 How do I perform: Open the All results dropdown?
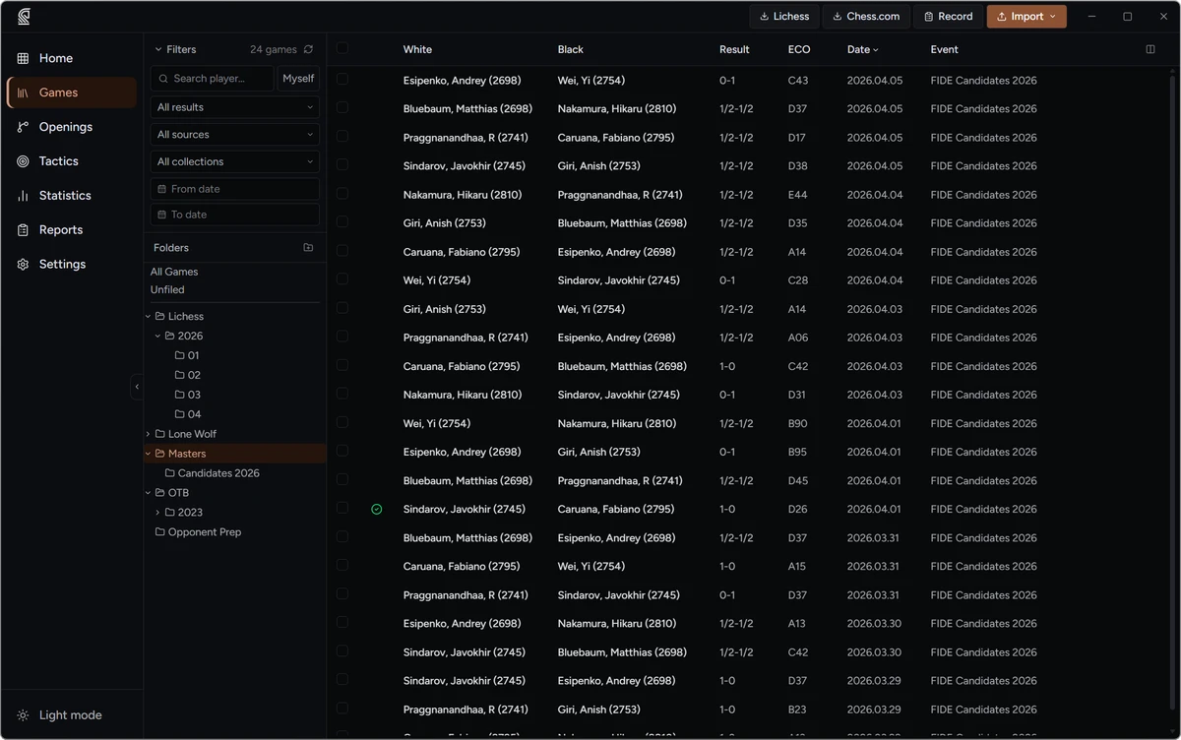(x=235, y=107)
